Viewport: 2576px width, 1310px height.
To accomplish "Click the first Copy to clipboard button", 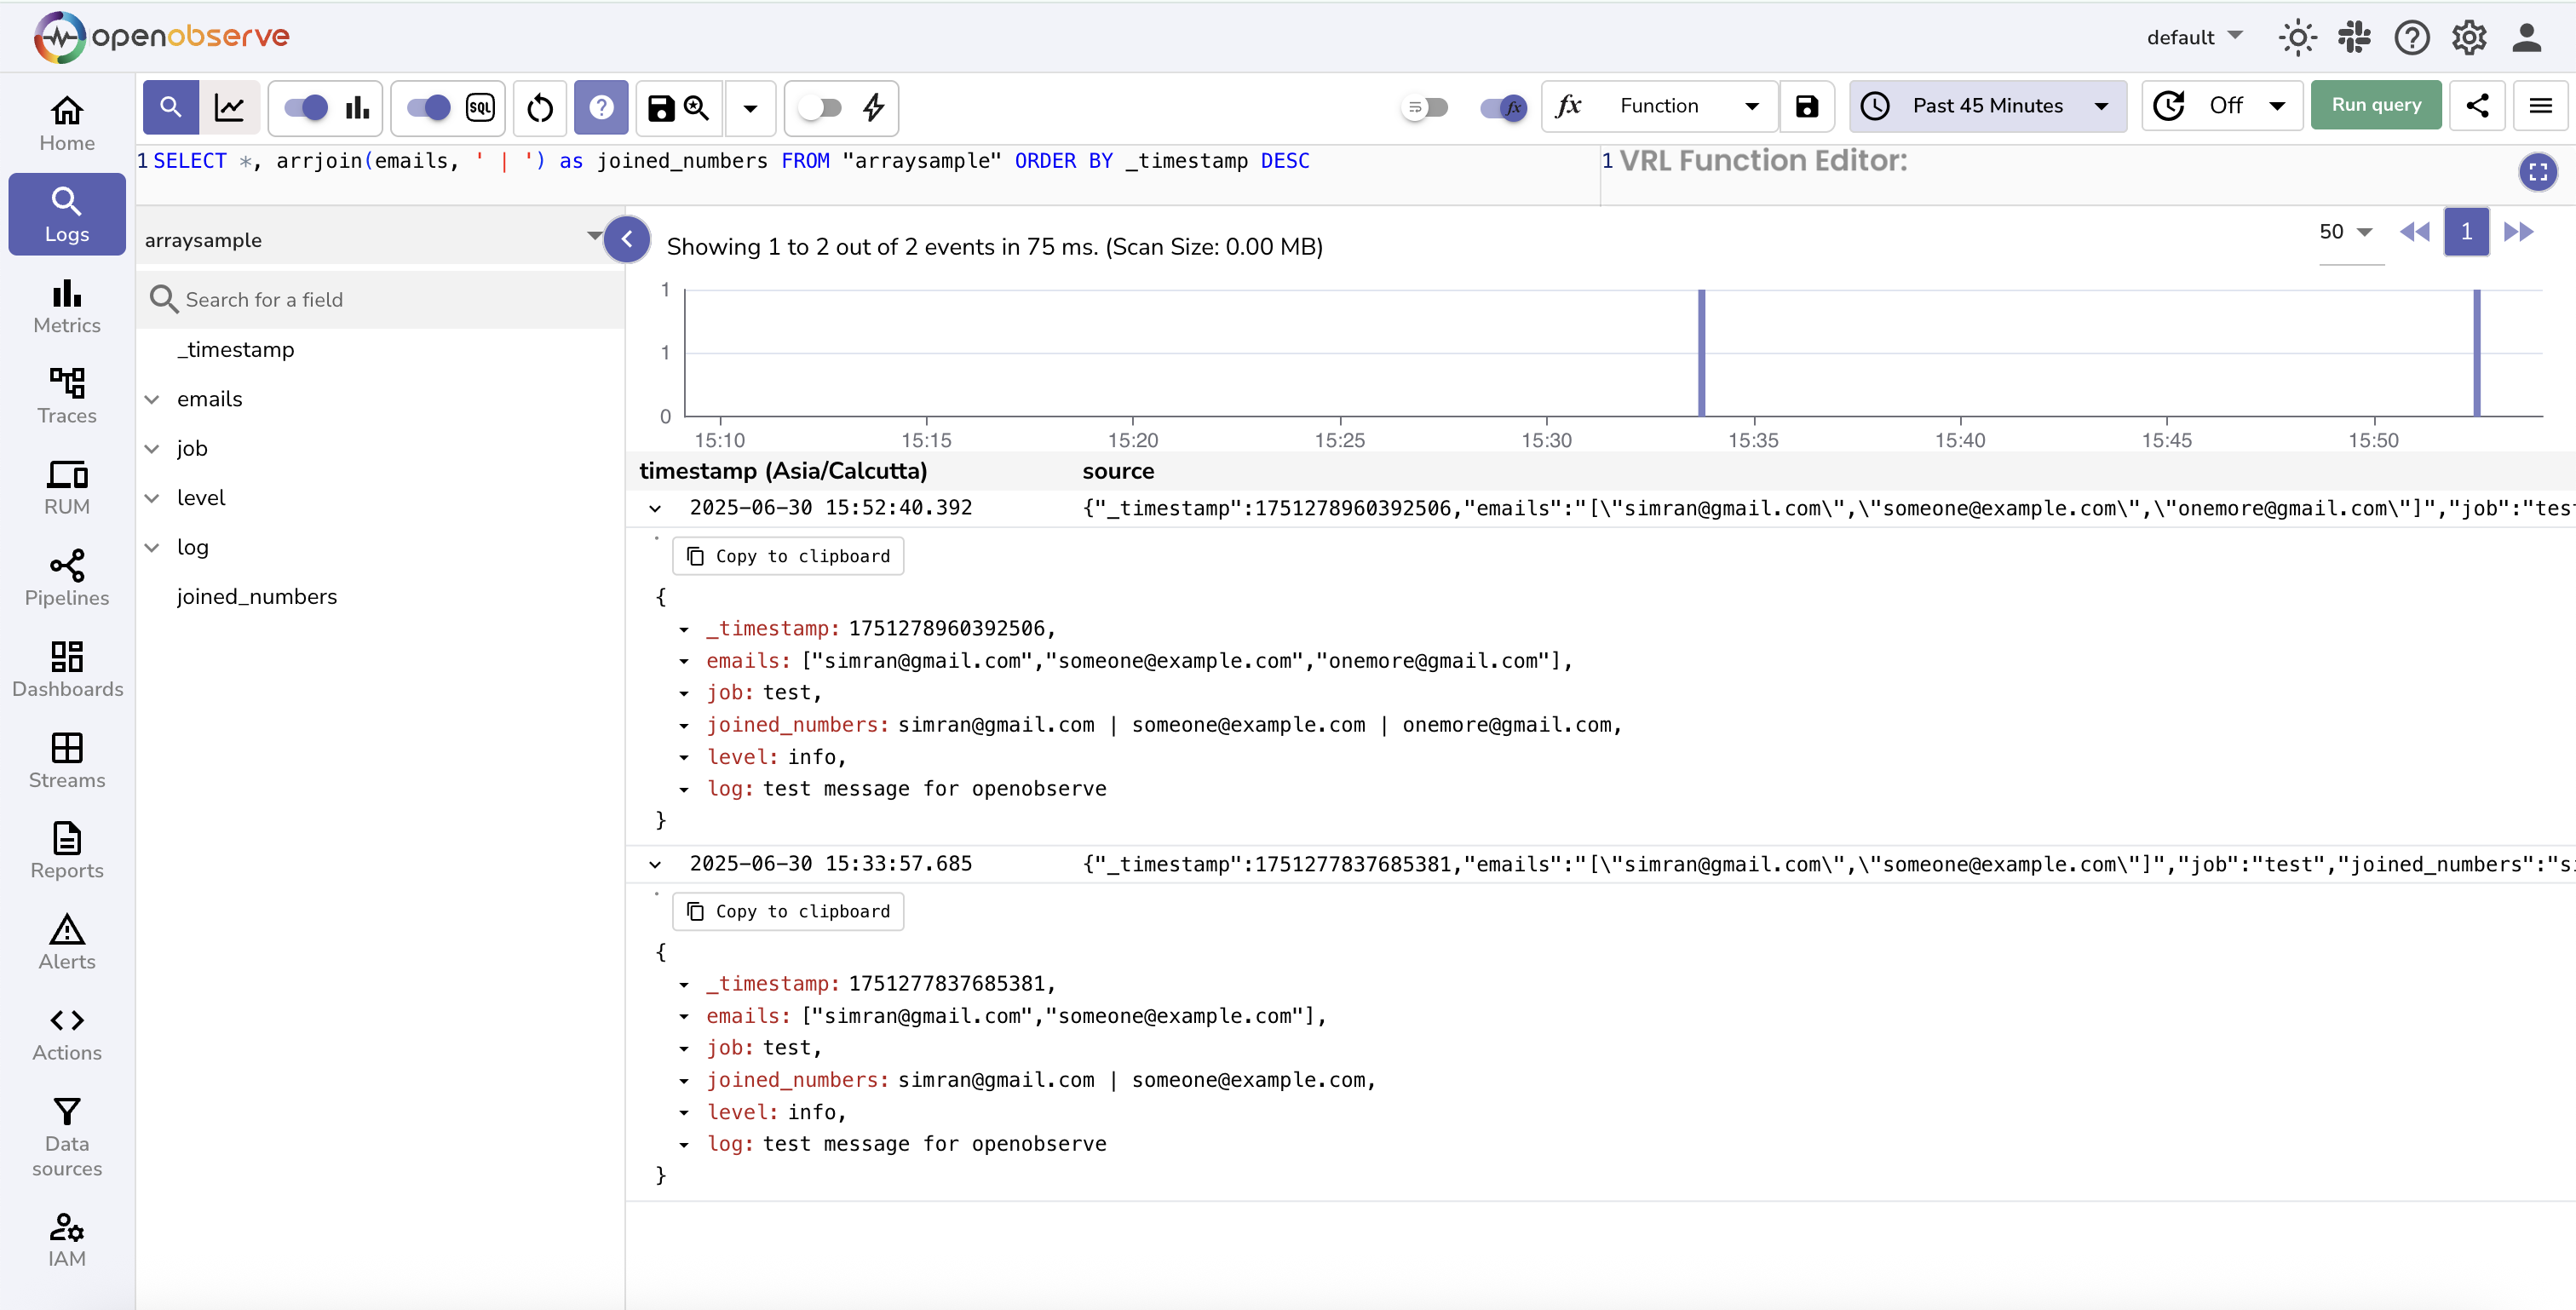I will (x=788, y=556).
